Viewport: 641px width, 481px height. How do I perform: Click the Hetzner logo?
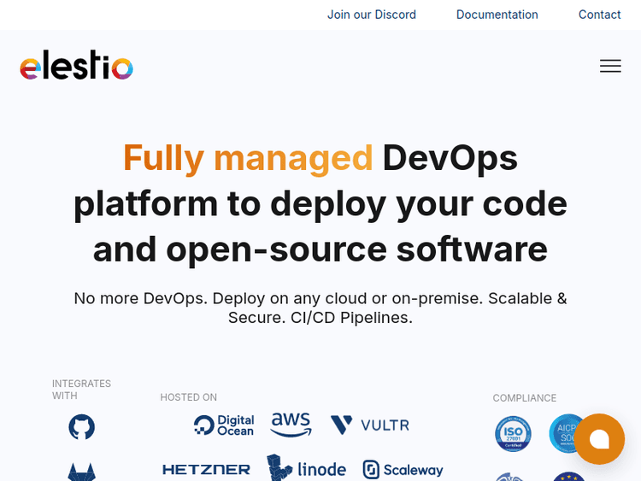(x=206, y=469)
